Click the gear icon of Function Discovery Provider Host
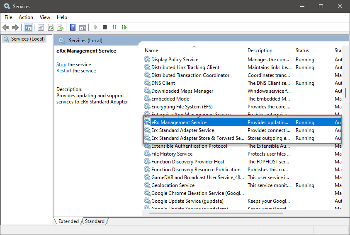Screen dimensions: 350x235 tap(147, 161)
